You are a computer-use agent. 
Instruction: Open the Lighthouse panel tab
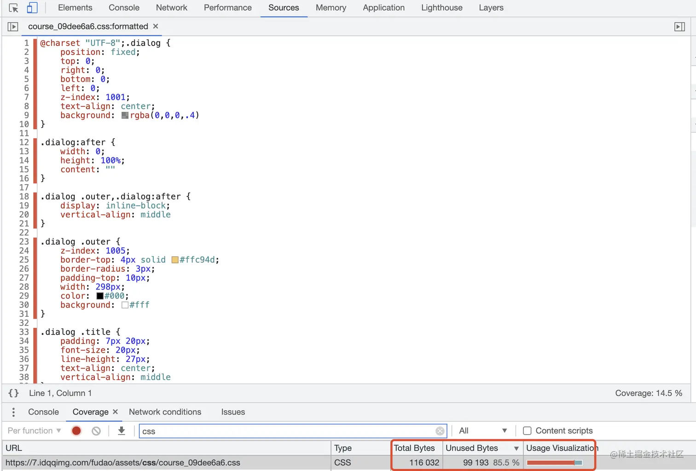click(x=442, y=8)
